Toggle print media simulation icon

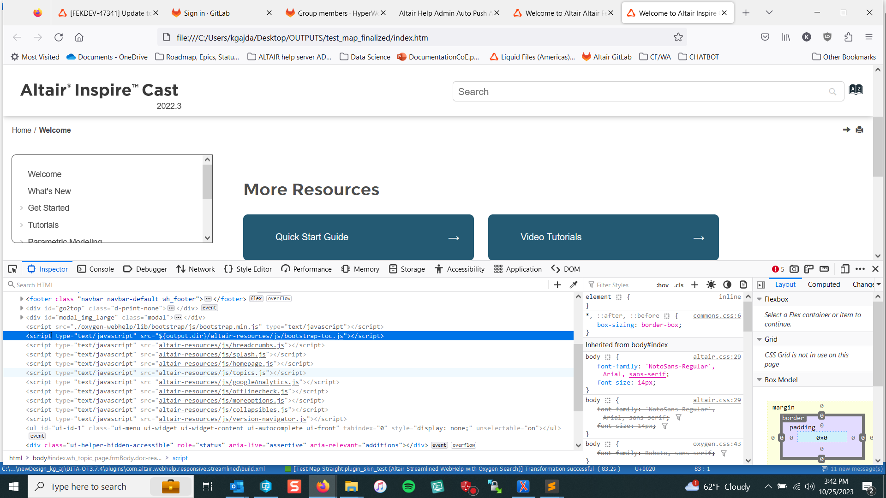click(743, 285)
